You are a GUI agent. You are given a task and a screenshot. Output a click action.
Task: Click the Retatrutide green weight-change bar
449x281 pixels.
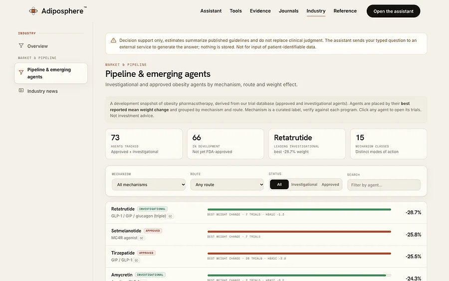pyautogui.click(x=299, y=210)
